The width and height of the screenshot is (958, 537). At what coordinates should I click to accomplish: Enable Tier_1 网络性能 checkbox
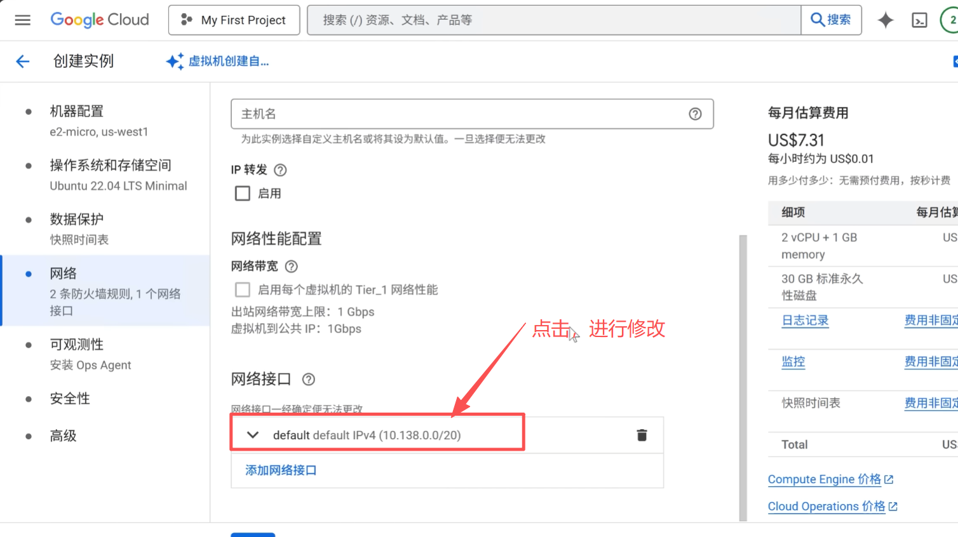click(x=242, y=289)
